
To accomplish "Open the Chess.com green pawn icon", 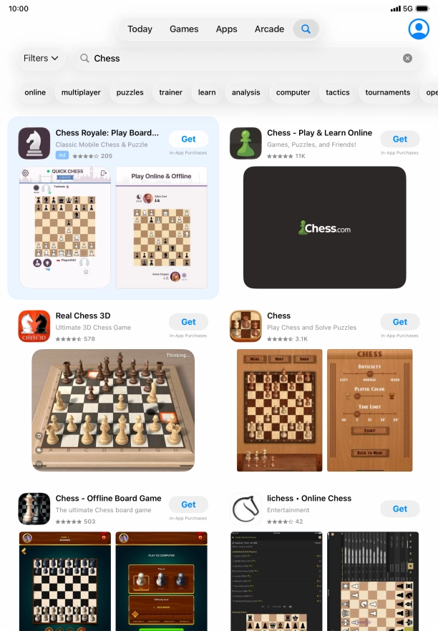I will tap(245, 143).
